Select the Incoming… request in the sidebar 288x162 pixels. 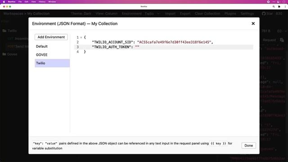click(x=18, y=39)
